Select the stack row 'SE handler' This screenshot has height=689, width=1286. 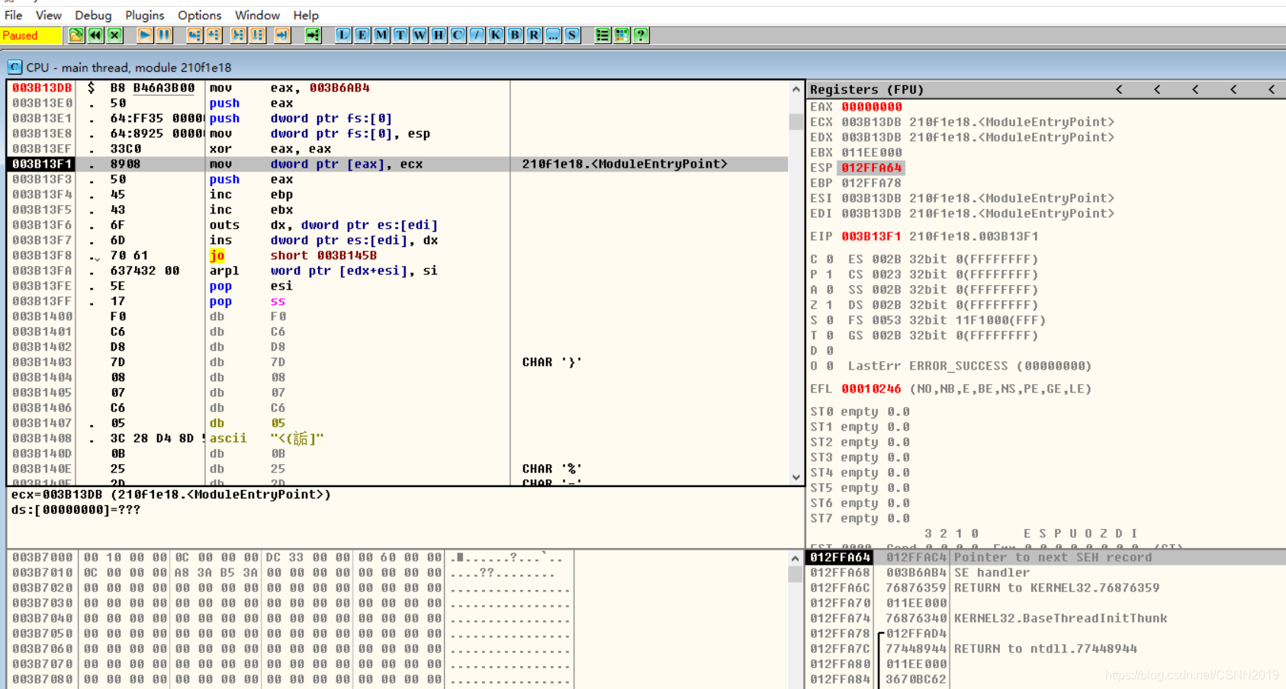coord(1045,572)
